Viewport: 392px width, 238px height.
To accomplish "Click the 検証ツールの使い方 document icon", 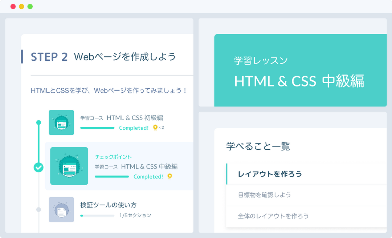I will (x=61, y=210).
